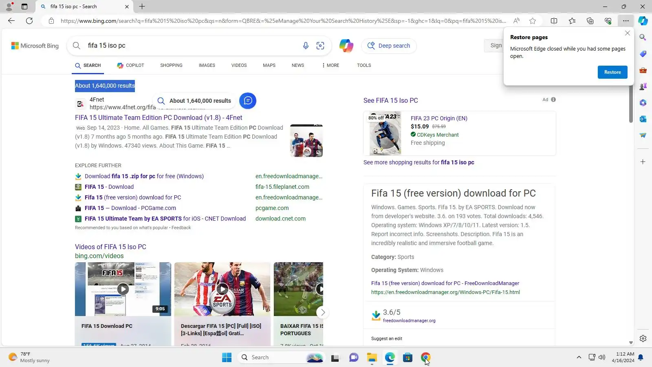Click the voice search microphone icon
Screen dimensions: 652x367
tap(306, 46)
